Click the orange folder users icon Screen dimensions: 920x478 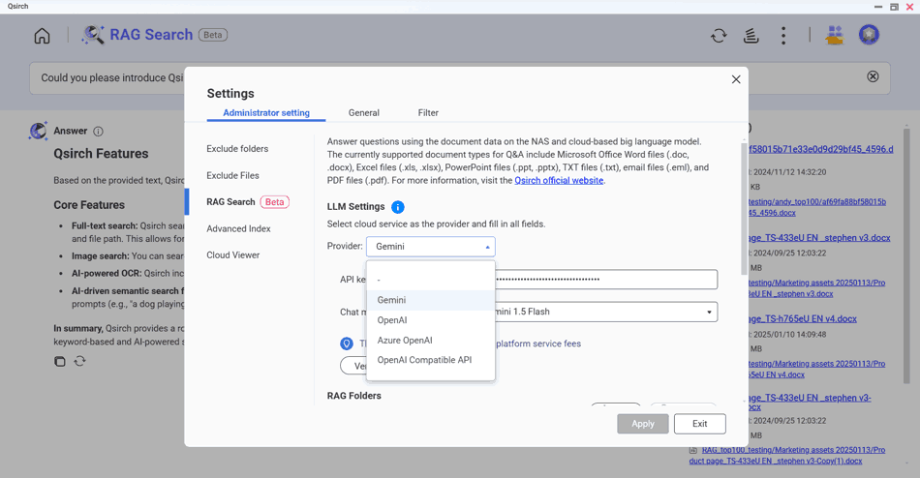click(835, 35)
